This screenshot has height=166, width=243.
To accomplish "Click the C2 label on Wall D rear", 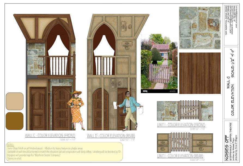I will tap(129, 26).
